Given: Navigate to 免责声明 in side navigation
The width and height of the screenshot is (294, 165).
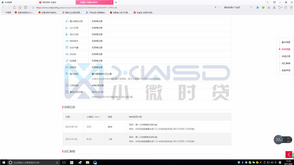Looking at the screenshot, I should (x=286, y=70).
